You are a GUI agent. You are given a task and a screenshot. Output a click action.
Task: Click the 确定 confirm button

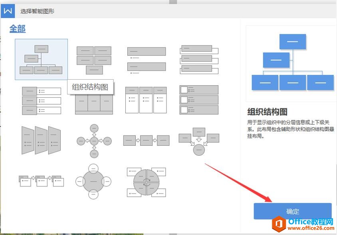click(x=293, y=211)
